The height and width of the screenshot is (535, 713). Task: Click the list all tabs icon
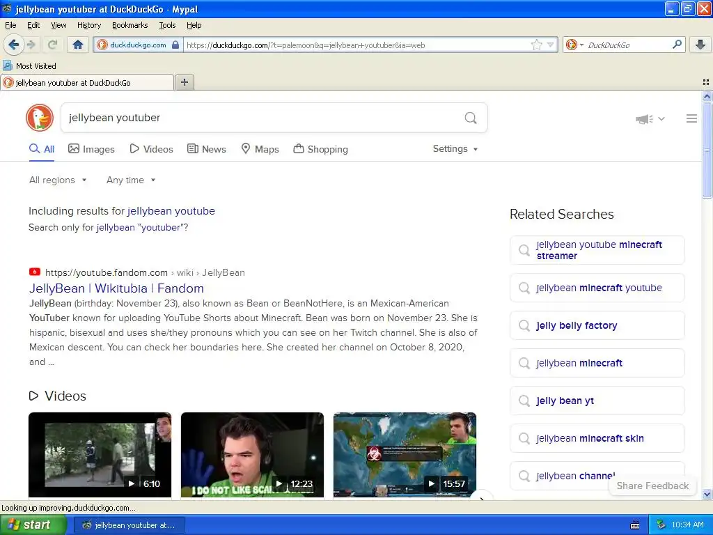706,82
